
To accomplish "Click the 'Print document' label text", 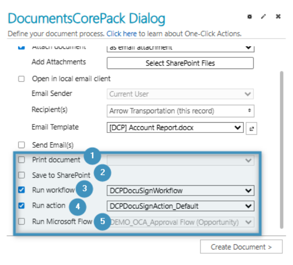I will [56, 160].
